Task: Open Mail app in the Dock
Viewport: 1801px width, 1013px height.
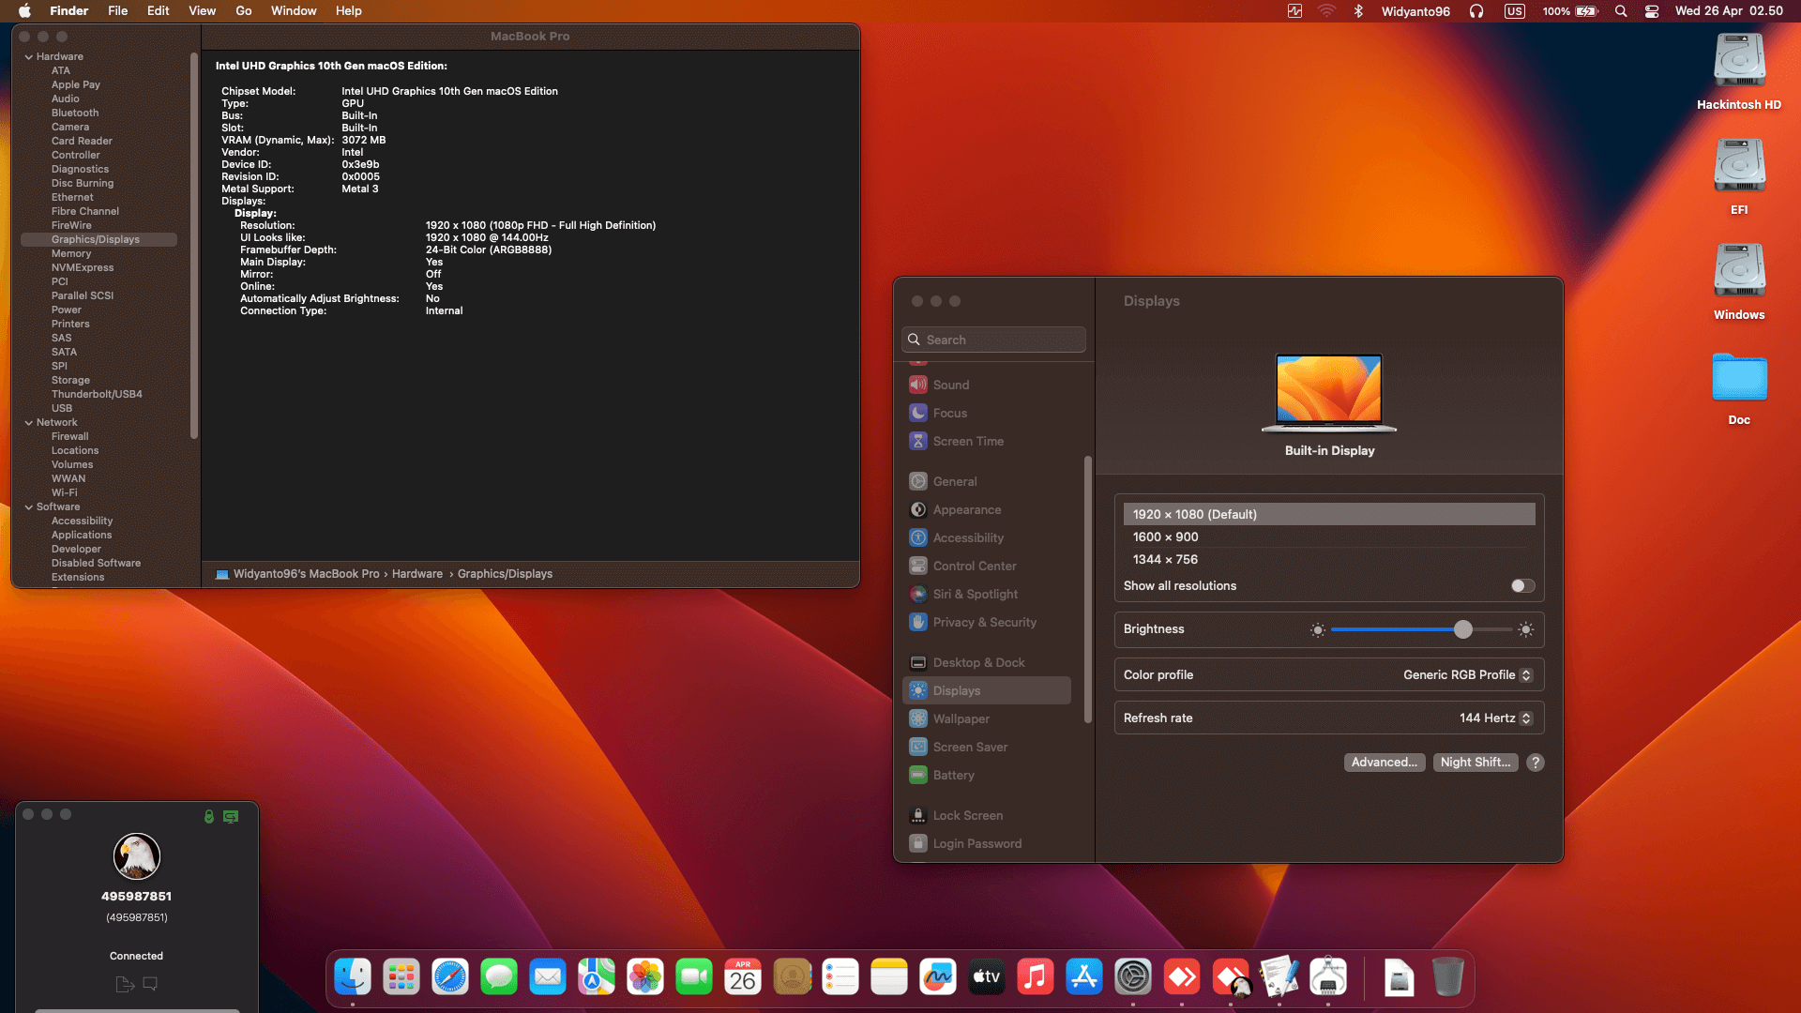Action: pos(548,977)
